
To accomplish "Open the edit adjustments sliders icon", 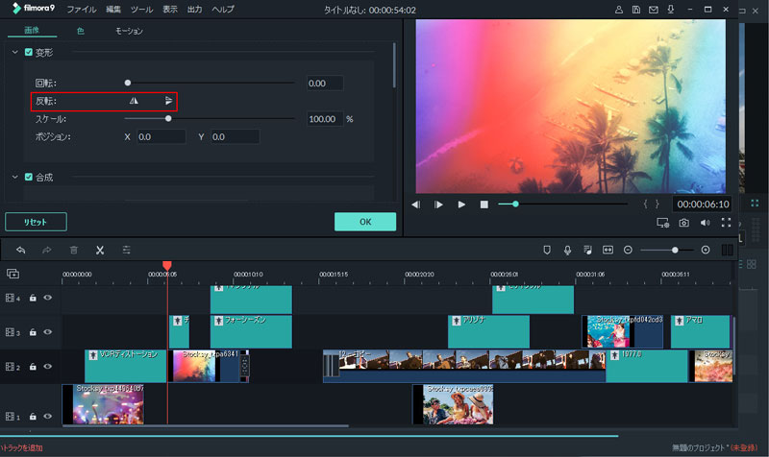I will click(126, 251).
